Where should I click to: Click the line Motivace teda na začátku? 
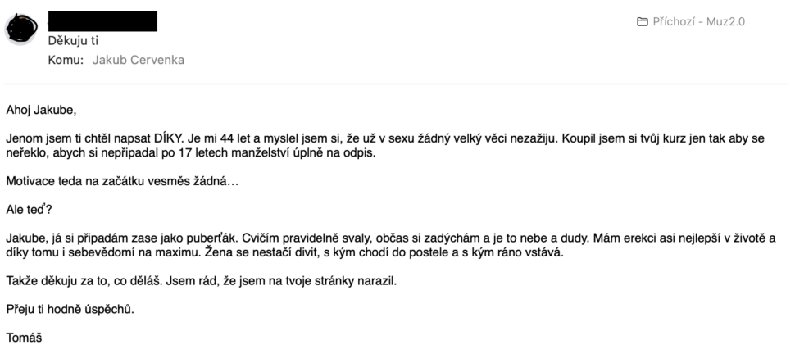(122, 181)
